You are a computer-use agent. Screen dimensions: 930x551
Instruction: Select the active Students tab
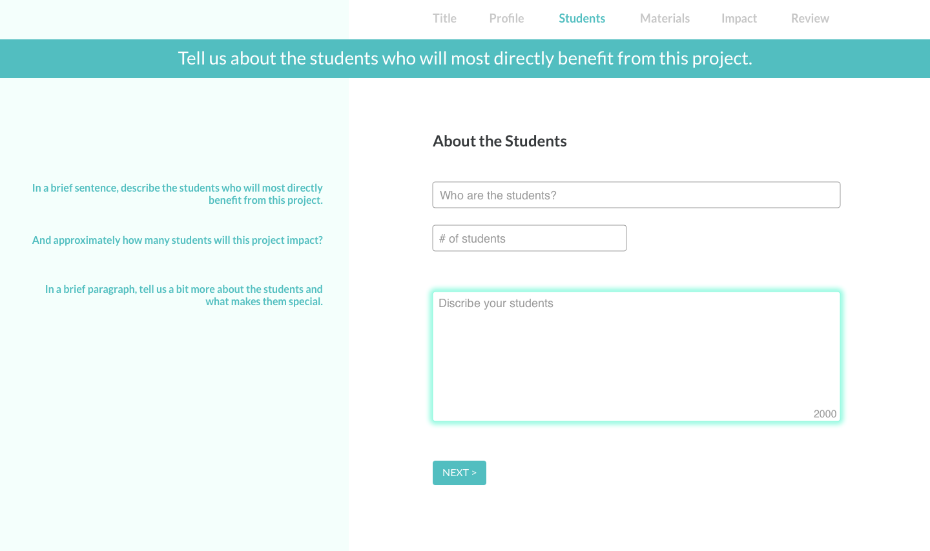tap(582, 19)
